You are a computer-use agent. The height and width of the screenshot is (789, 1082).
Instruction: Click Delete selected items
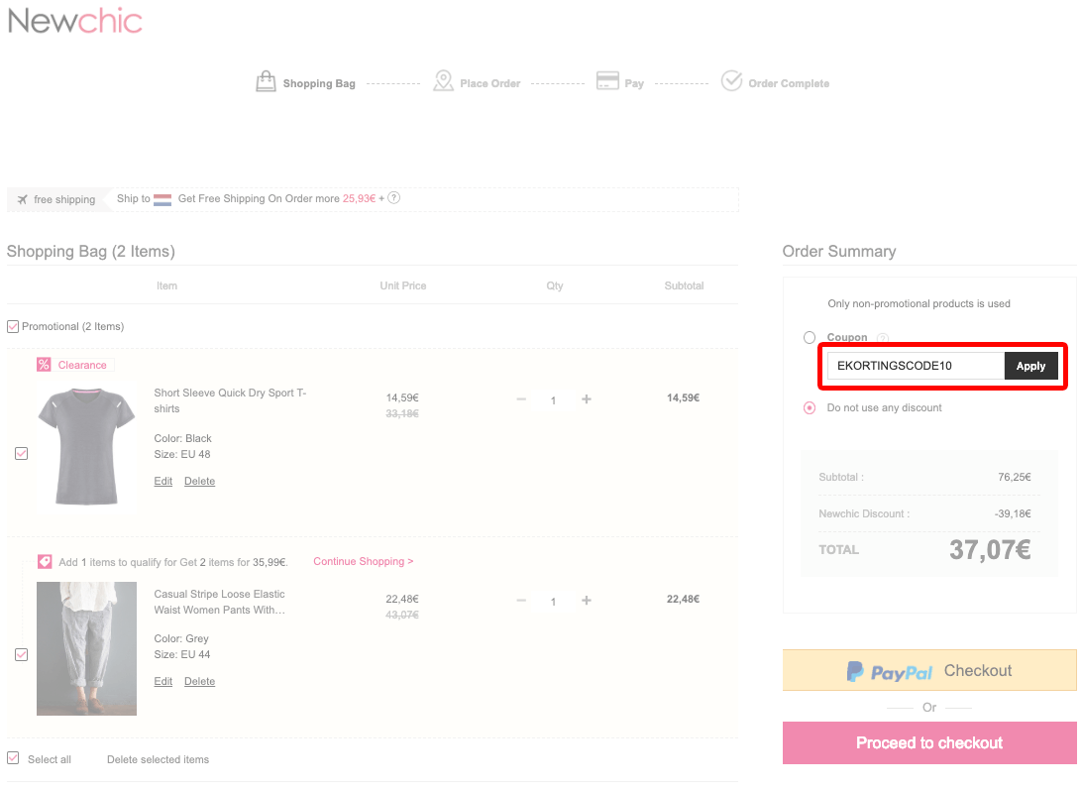click(x=158, y=759)
